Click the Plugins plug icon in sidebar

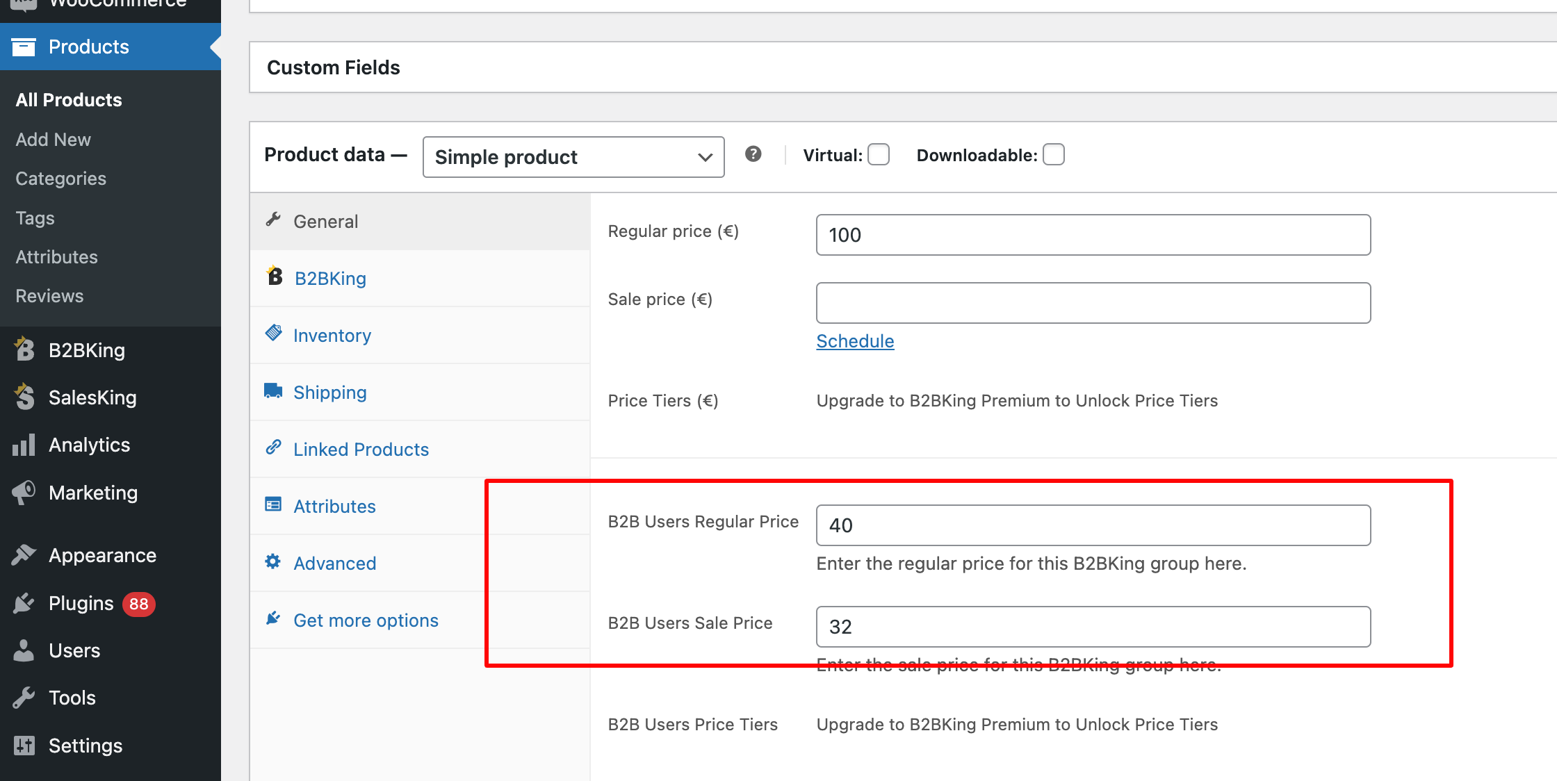coord(24,603)
